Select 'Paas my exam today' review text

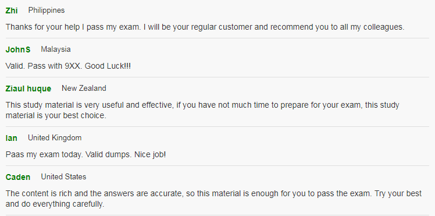click(85, 155)
